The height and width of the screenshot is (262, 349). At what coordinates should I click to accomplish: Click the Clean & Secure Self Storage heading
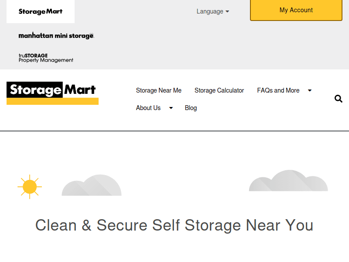174,225
